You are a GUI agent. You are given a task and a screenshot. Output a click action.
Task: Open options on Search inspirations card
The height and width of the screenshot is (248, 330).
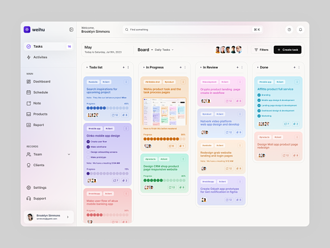coord(126,82)
